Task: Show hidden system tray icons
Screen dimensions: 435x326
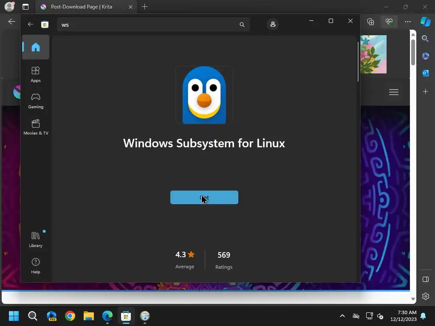Action: [342, 316]
